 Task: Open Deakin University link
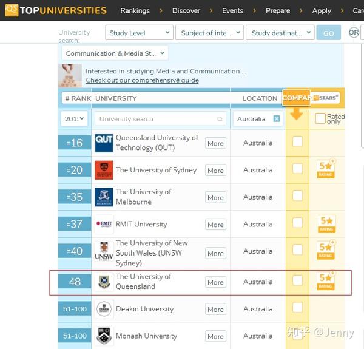pos(144,309)
